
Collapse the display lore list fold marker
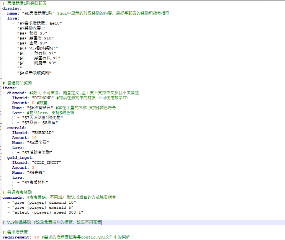[1, 18]
